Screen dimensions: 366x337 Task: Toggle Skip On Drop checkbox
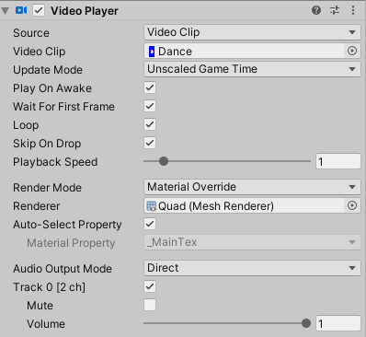150,143
